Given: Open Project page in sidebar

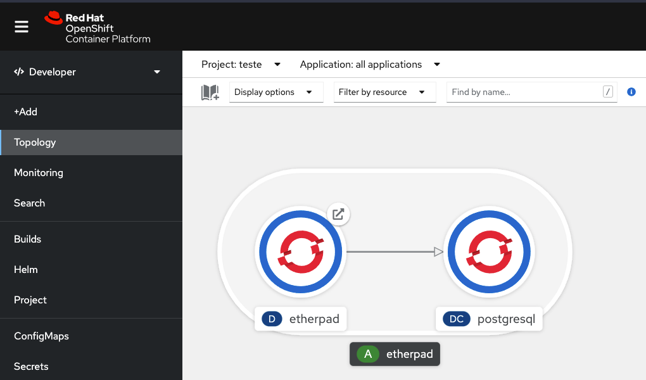Looking at the screenshot, I should click(91, 300).
